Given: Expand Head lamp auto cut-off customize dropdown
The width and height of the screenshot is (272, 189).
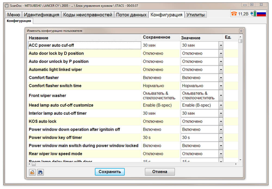Looking at the screenshot, I should click(221, 105).
